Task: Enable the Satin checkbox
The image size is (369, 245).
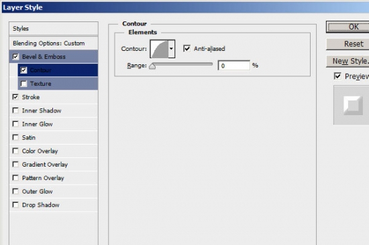Action: [x=15, y=137]
